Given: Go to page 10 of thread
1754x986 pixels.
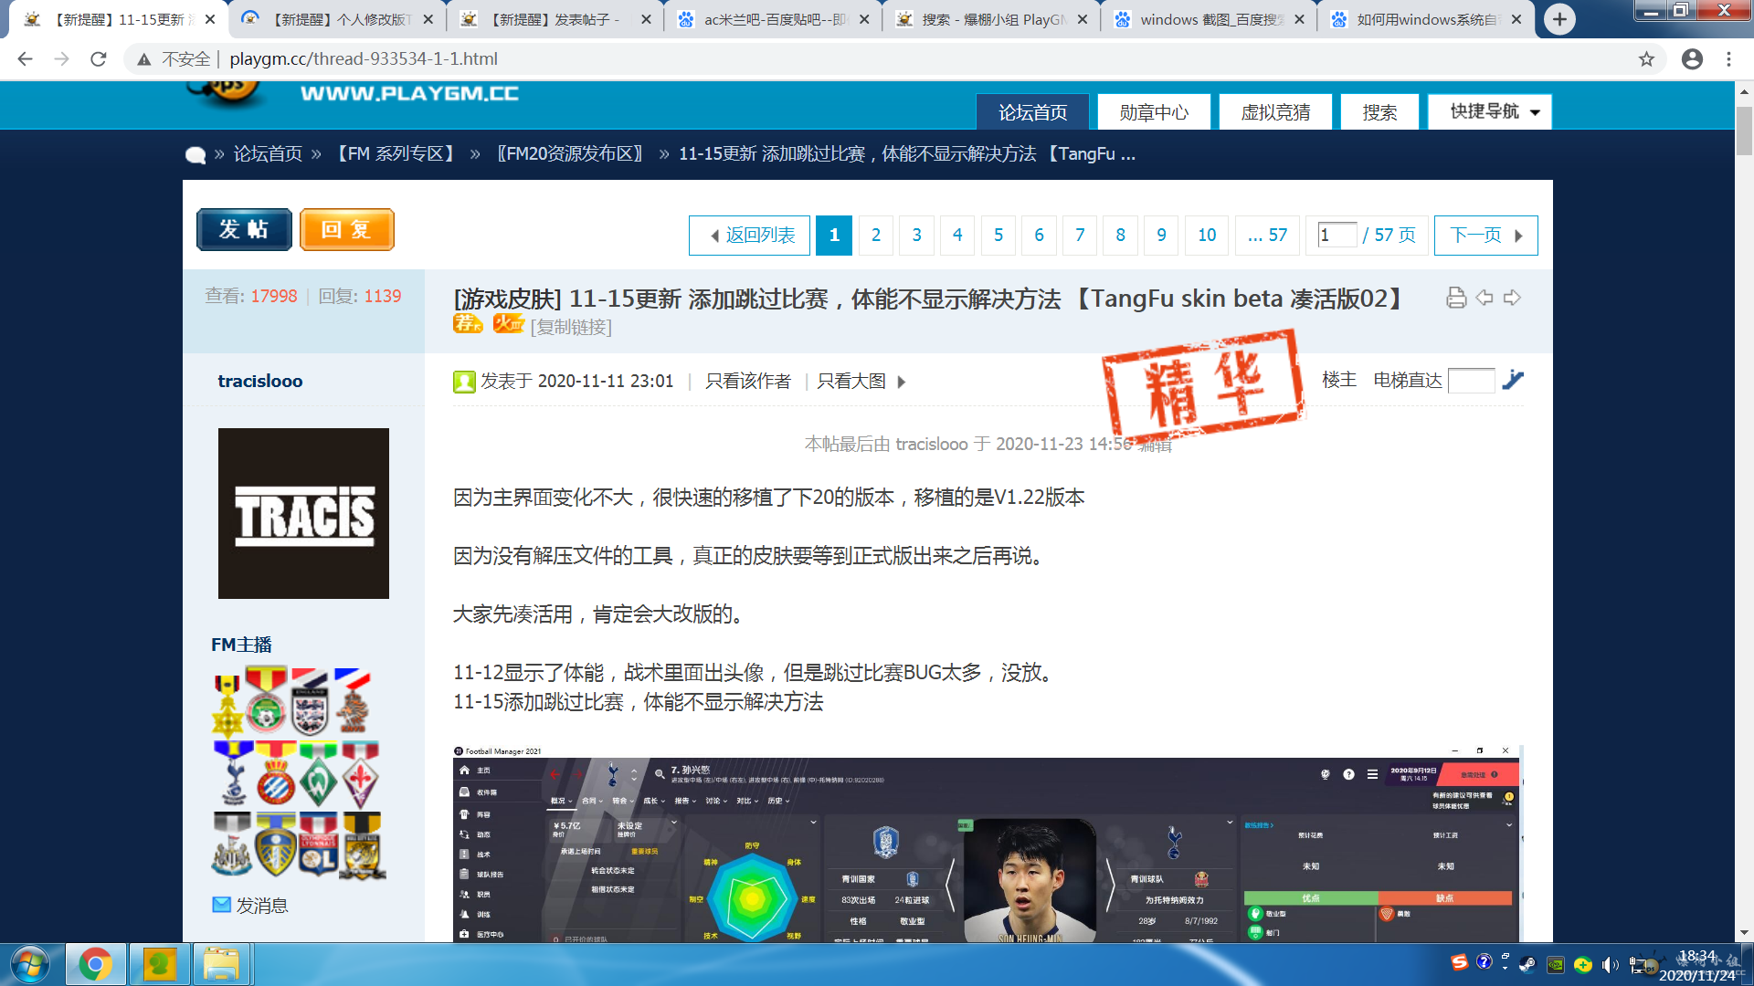Looking at the screenshot, I should (x=1207, y=236).
